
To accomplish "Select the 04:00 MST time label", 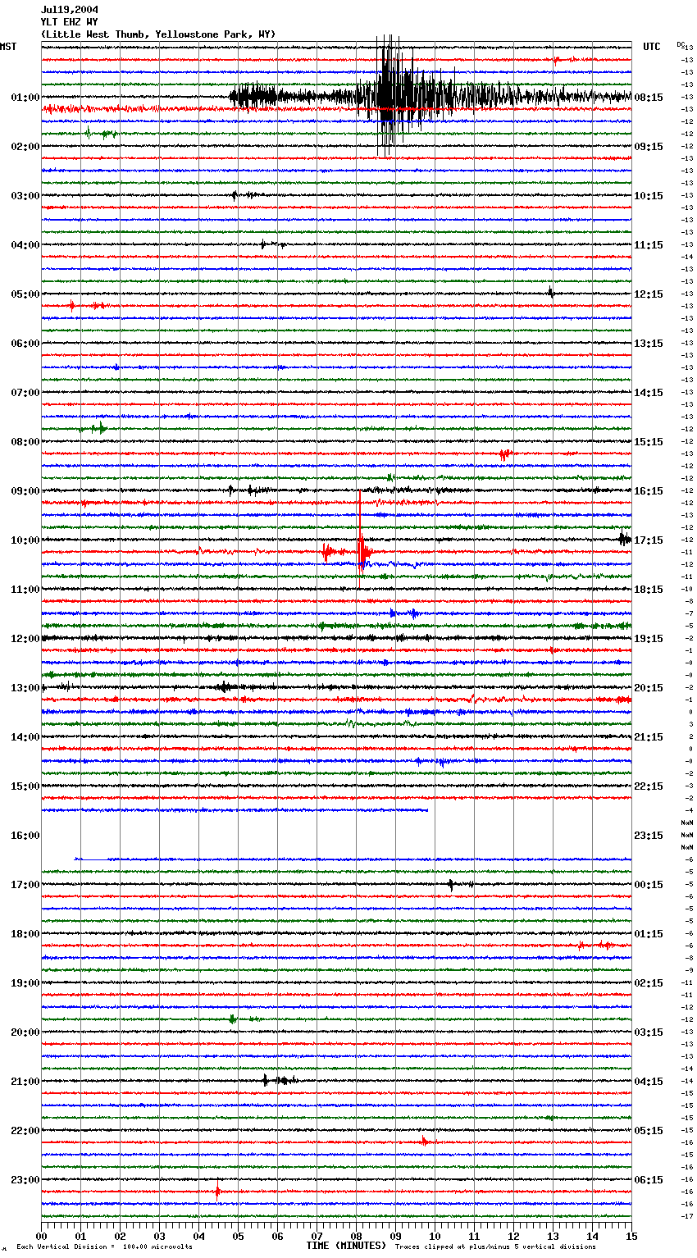I will point(25,245).
